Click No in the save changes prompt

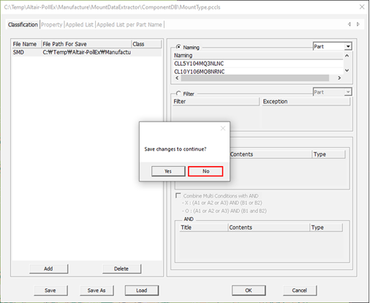tap(205, 171)
